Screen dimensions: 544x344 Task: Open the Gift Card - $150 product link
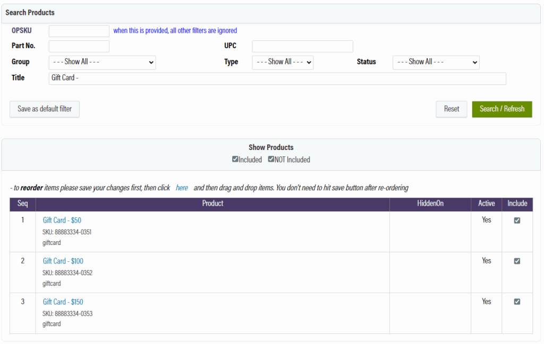pyautogui.click(x=63, y=302)
